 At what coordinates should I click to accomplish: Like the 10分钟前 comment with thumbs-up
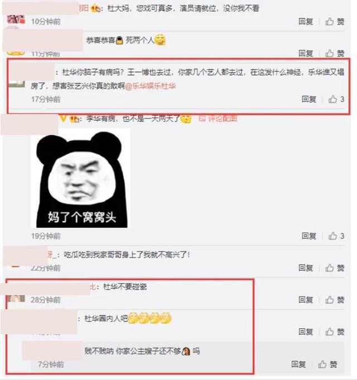pyautogui.click(x=335, y=22)
